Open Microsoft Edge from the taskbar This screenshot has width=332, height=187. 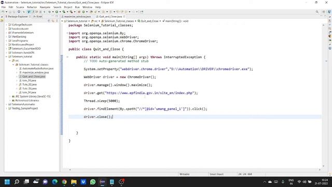tap(54, 182)
